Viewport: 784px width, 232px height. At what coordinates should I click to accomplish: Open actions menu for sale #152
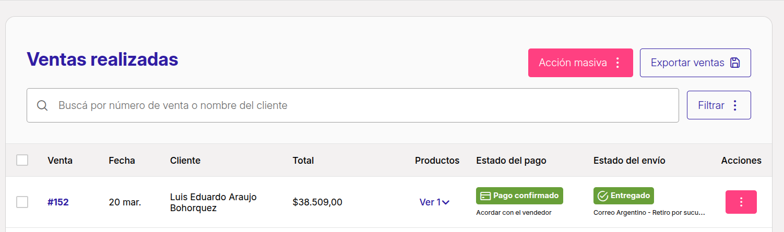[x=741, y=202]
